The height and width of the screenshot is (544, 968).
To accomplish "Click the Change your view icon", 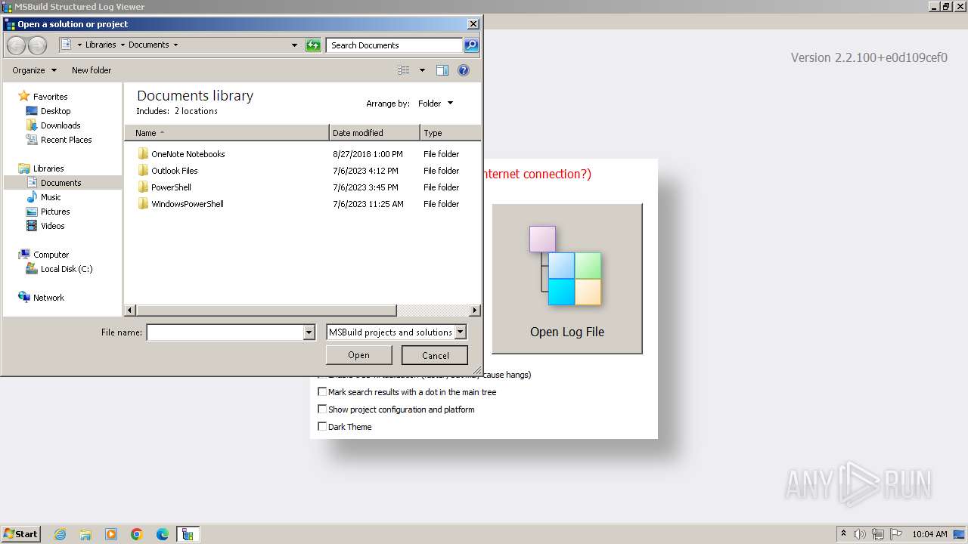I will [404, 70].
